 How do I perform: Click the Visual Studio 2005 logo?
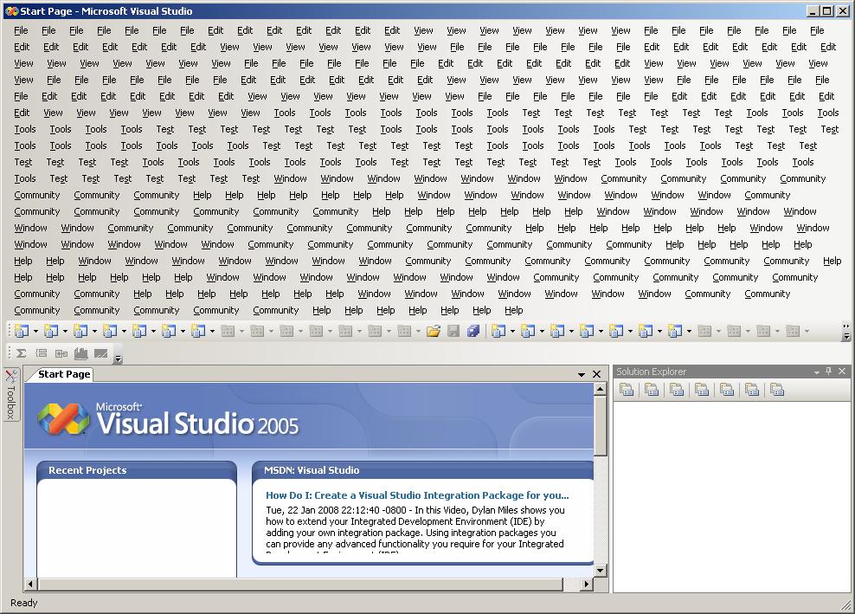click(x=168, y=419)
